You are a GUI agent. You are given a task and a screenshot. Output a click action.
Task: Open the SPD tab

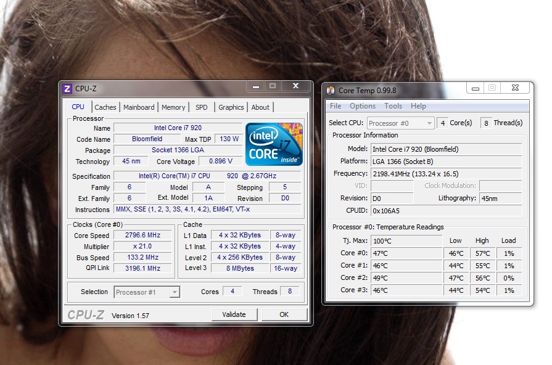[201, 107]
